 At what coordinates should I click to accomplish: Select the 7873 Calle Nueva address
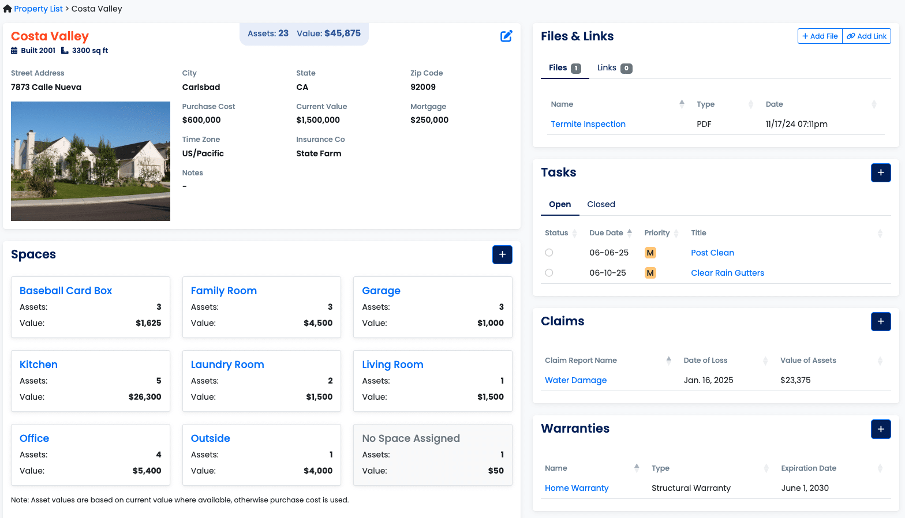click(46, 87)
